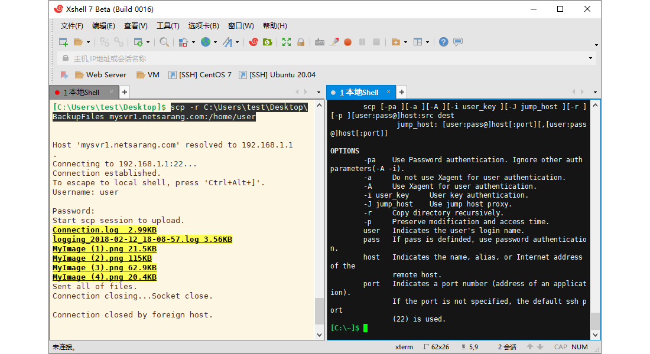Click the red record script button
Viewport: 650px width, 354px height.
tap(348, 42)
